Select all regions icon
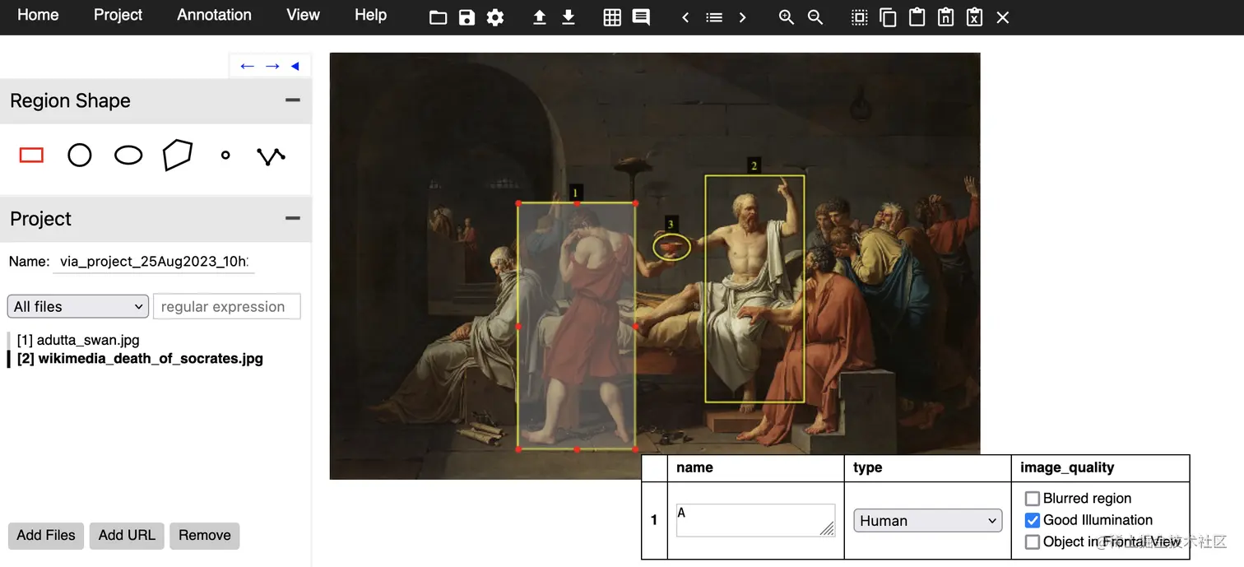This screenshot has width=1244, height=567. coord(859,17)
